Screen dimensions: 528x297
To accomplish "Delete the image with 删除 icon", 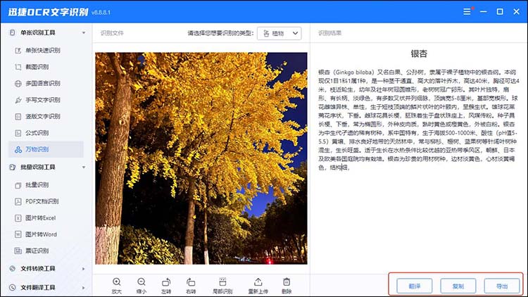I will 287,282.
